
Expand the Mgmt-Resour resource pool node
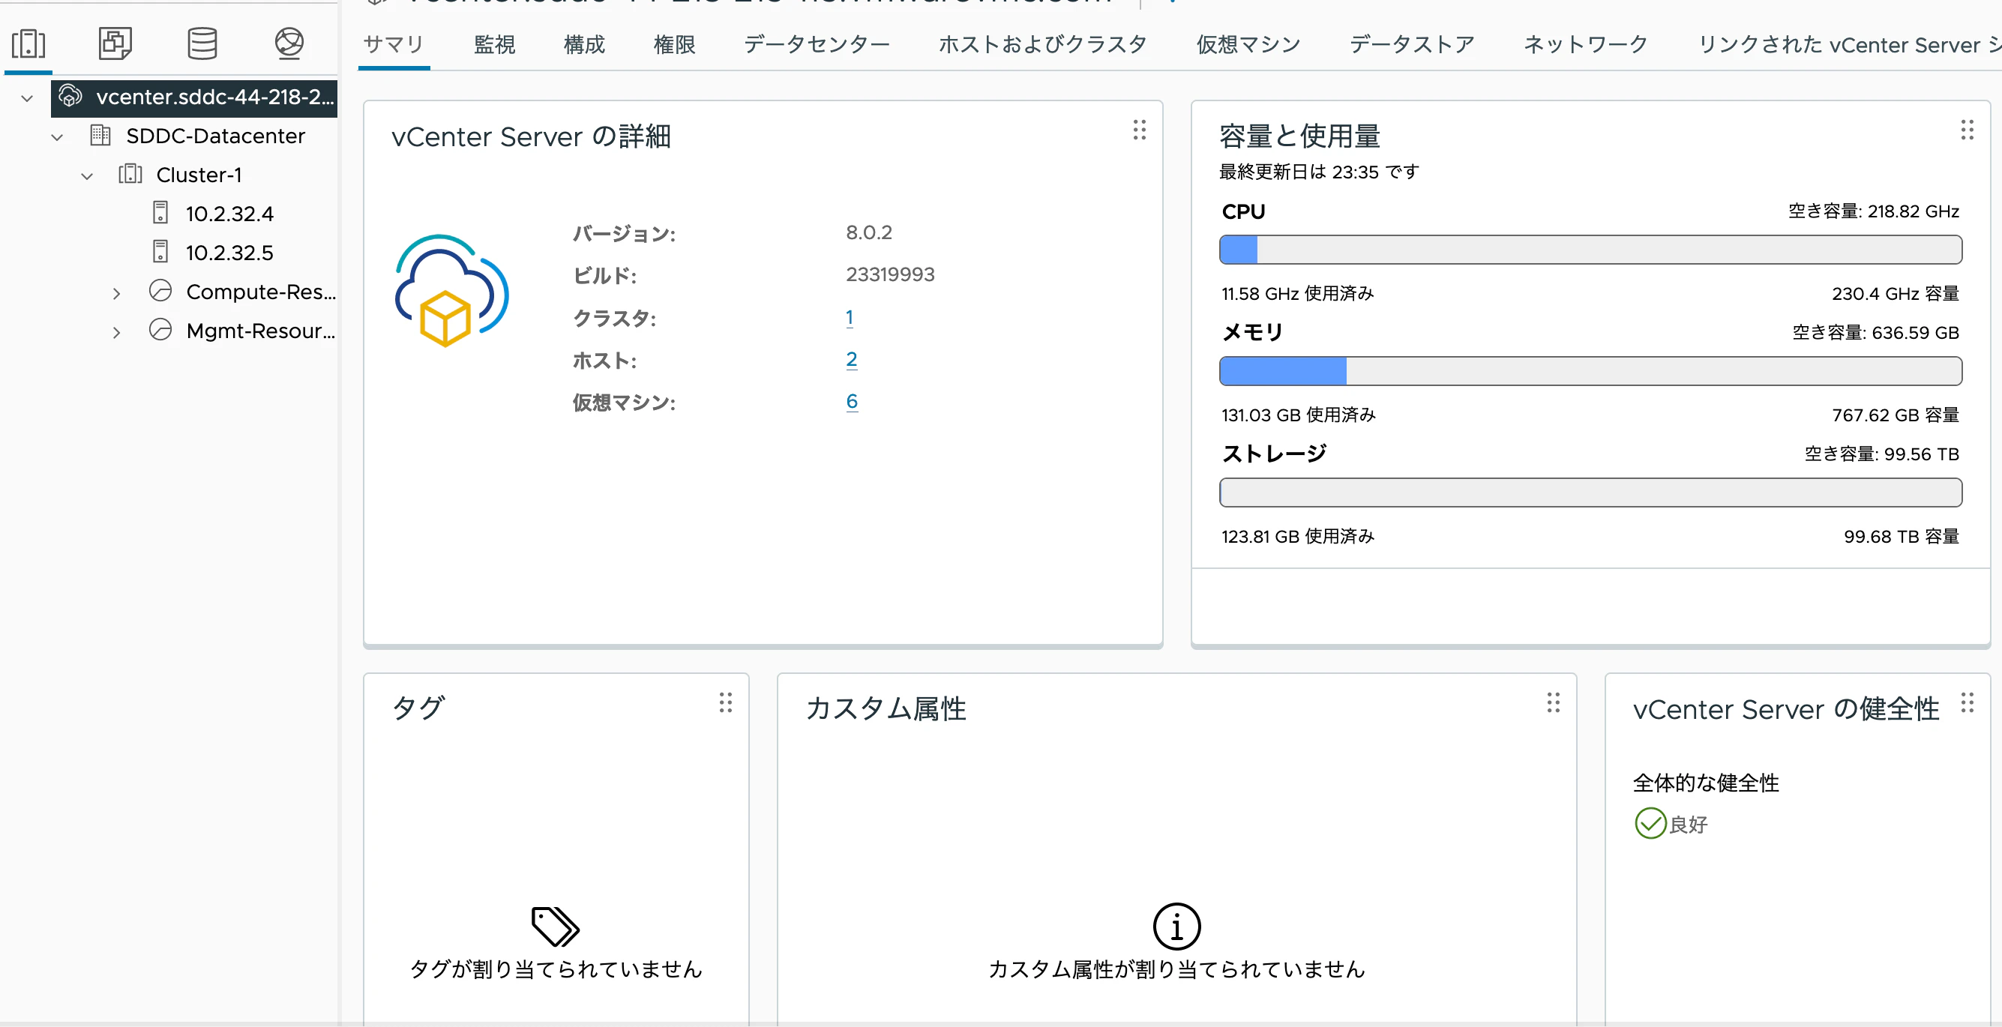pos(115,333)
